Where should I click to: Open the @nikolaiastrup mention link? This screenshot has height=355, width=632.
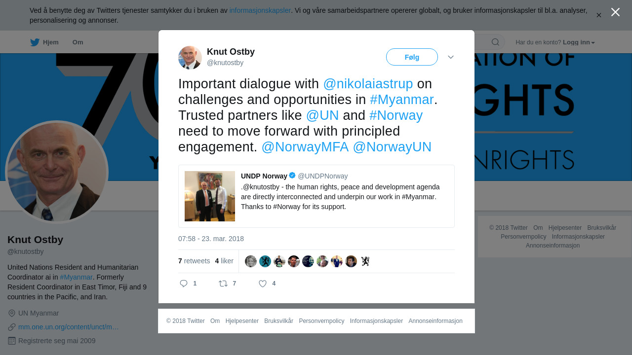368,84
